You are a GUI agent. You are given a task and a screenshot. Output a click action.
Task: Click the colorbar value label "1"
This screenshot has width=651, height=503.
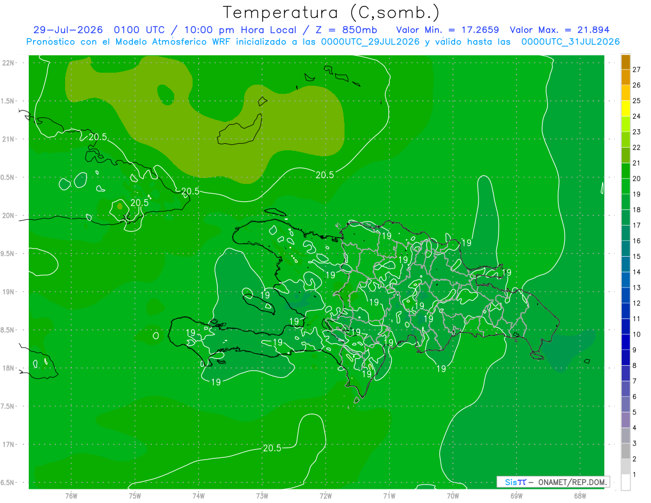pos(635,475)
